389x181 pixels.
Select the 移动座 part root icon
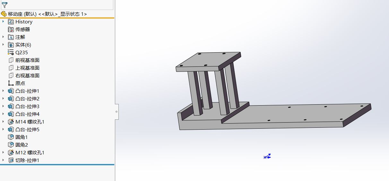click(4, 14)
